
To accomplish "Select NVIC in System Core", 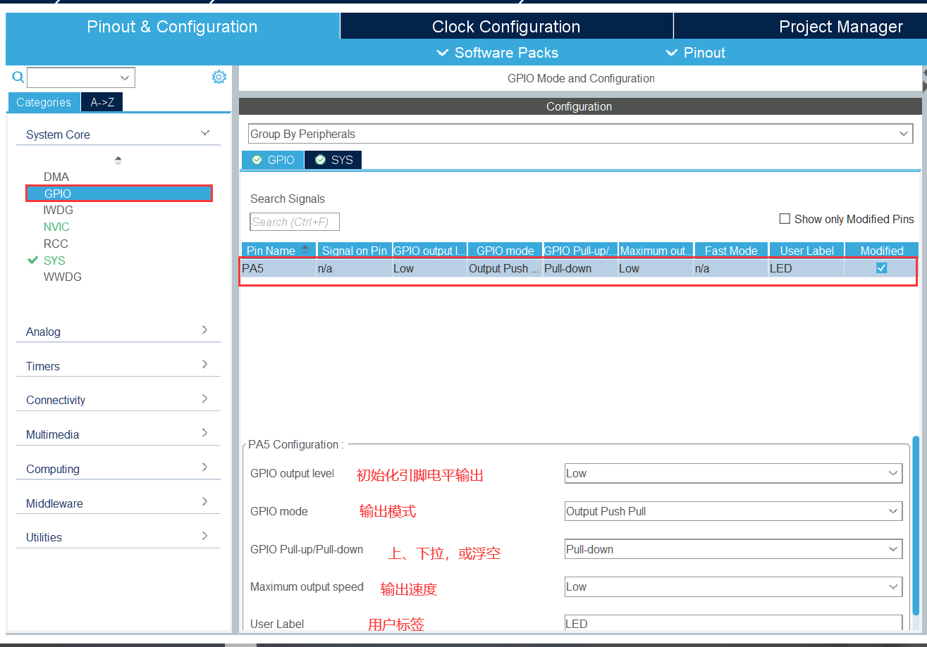I will pyautogui.click(x=56, y=227).
